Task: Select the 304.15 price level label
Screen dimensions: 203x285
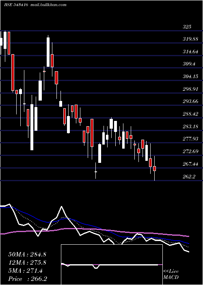Action: (x=190, y=77)
